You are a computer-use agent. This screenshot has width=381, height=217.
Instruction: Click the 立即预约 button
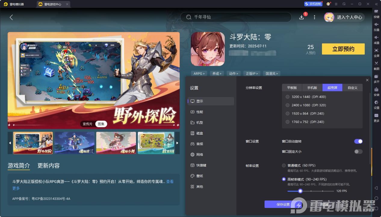[343, 49]
